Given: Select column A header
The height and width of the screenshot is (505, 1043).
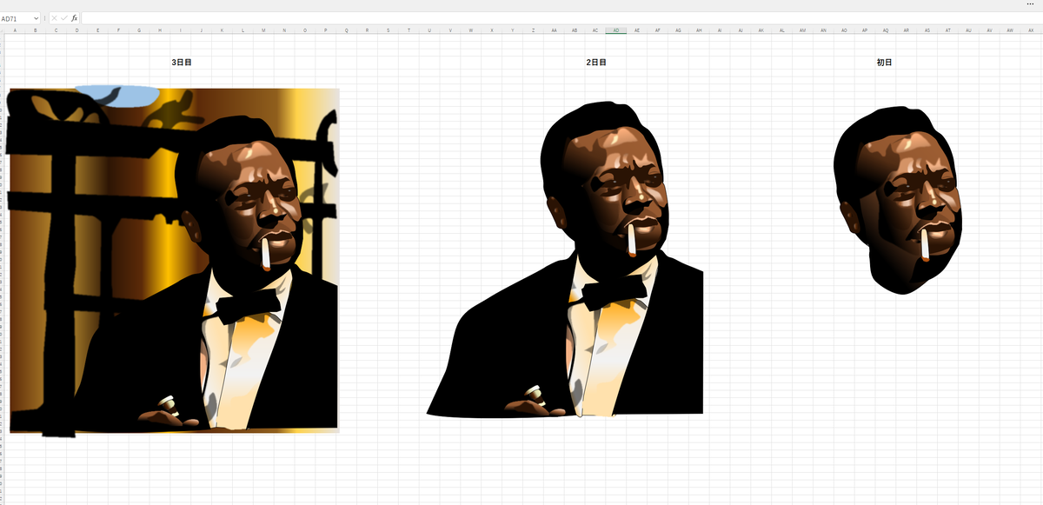Looking at the screenshot, I should 15,30.
